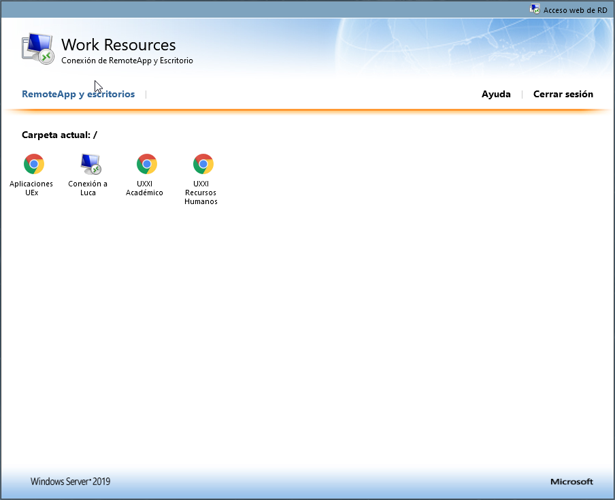Viewport: 615px width, 500px height.
Task: Select the "UXXI Recursos Humanos" caption text
Action: (x=201, y=193)
